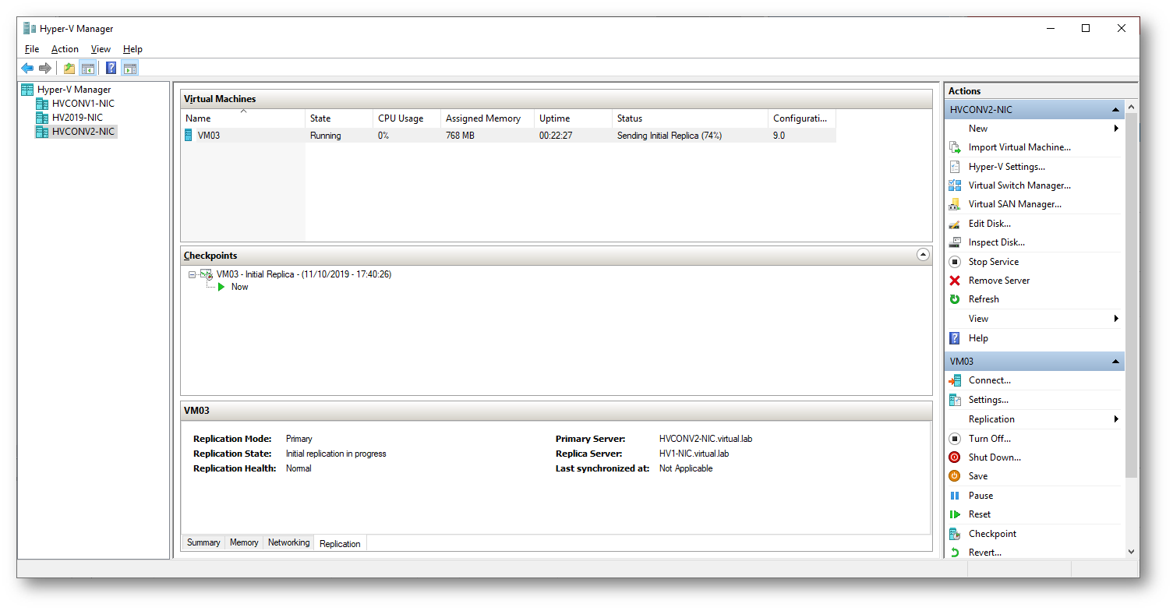The width and height of the screenshot is (1173, 611).
Task: Click the green Reset icon
Action: 955,514
